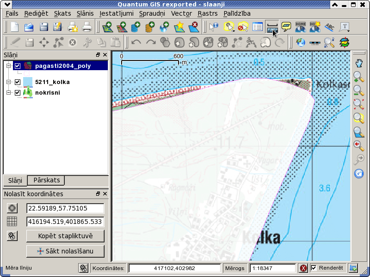Click the red X stop rendering button

[303, 268]
